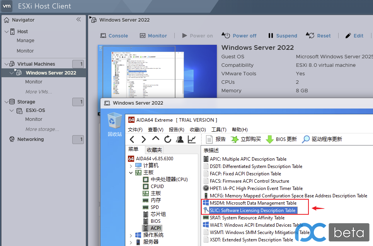Reset the virtual machine
Image resolution: width=373 pixels, height=246 pixels.
[x=318, y=36]
